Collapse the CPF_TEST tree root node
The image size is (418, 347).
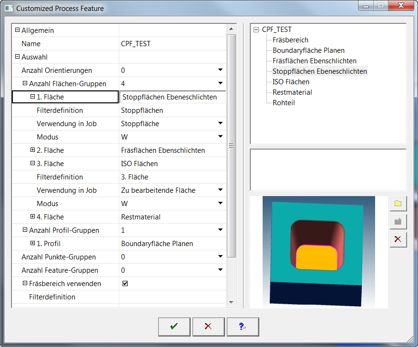point(256,30)
